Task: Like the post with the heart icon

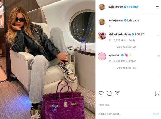Action: tap(101, 93)
